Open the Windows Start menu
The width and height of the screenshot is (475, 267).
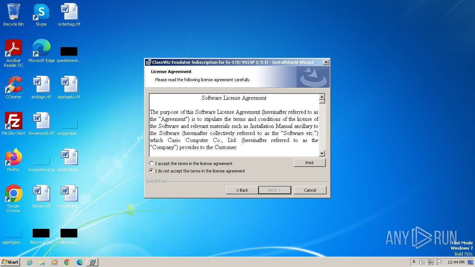tap(10, 262)
